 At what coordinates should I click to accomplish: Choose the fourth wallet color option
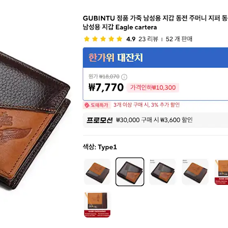coord(195,172)
